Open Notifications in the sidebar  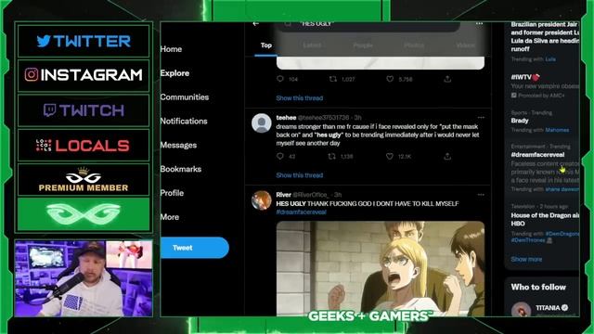click(x=184, y=122)
